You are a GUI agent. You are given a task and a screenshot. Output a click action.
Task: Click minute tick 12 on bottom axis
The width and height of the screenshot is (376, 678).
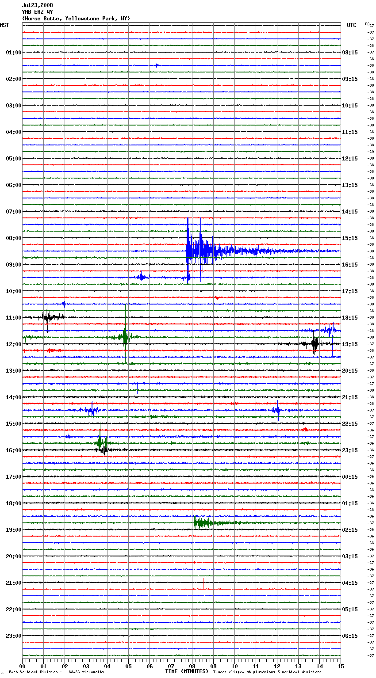click(277, 667)
